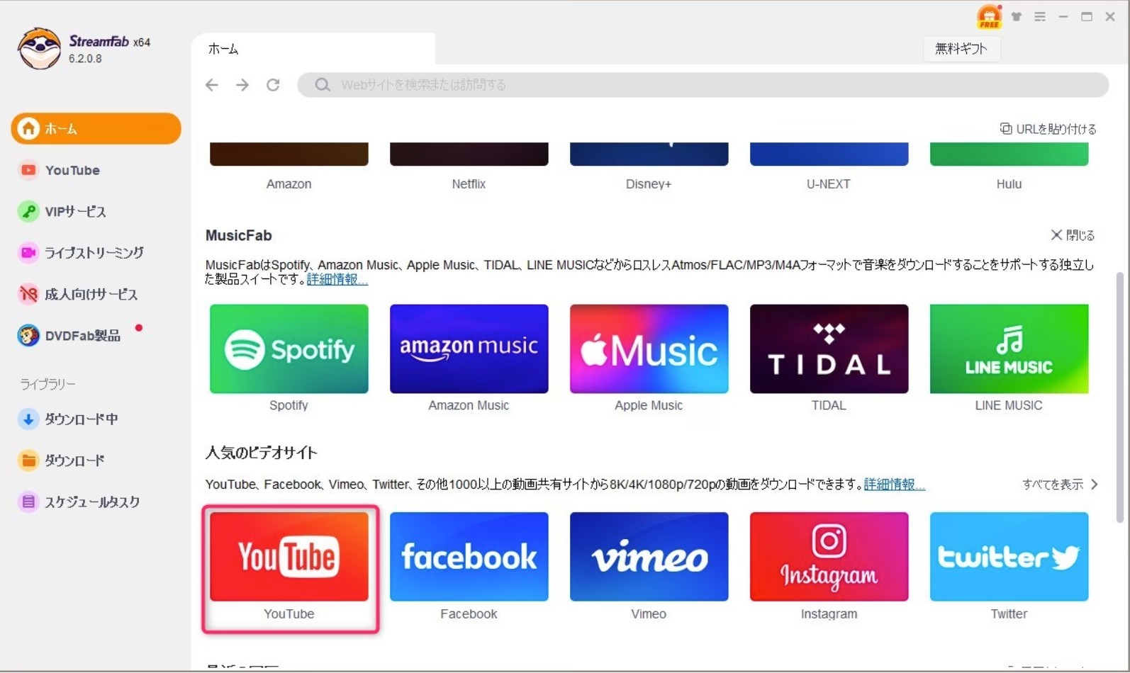Click the orange download folder icon

click(x=28, y=460)
